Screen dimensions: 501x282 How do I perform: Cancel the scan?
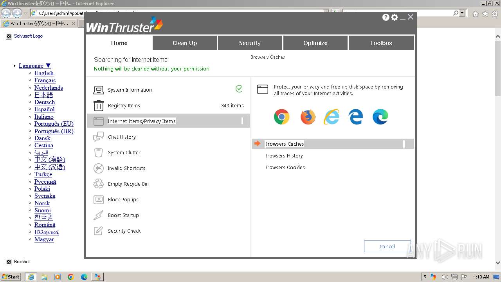pyautogui.click(x=387, y=246)
